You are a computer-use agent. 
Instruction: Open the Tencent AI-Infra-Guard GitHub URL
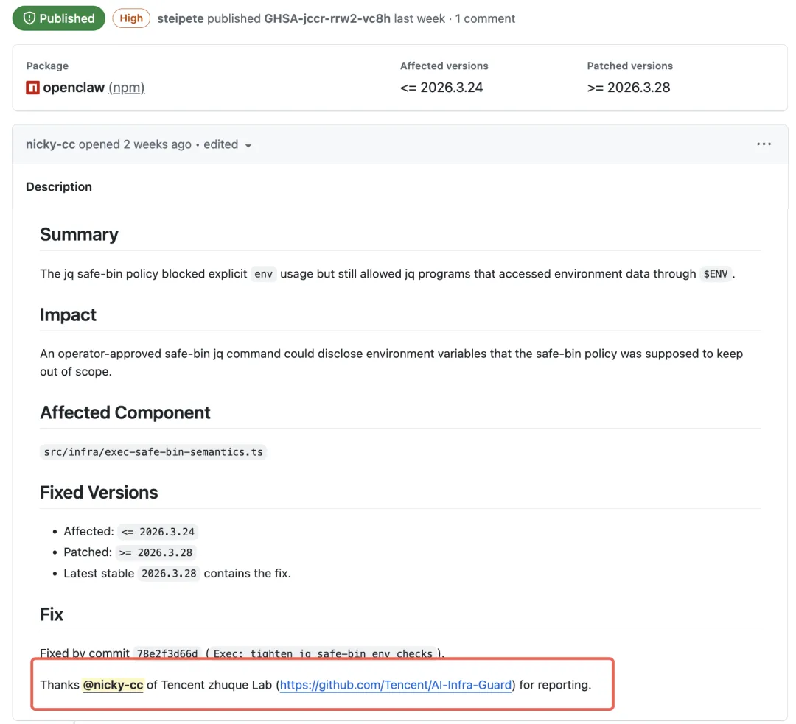(396, 685)
